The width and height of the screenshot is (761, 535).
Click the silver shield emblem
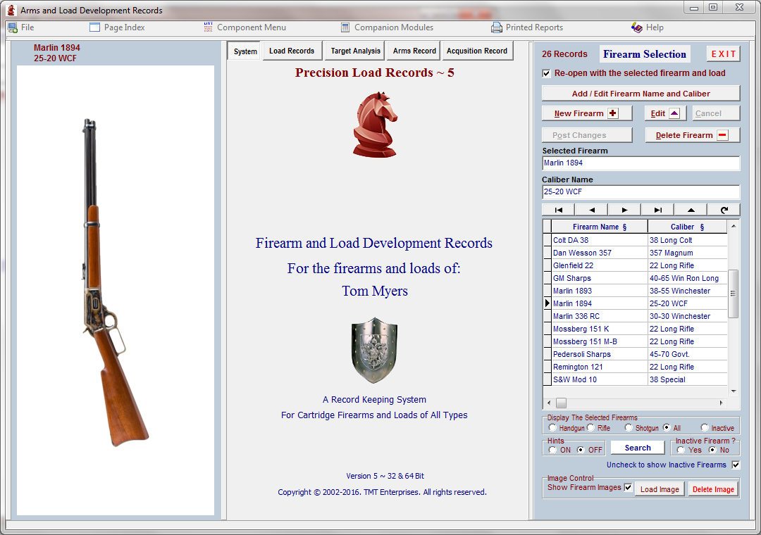[x=374, y=350]
